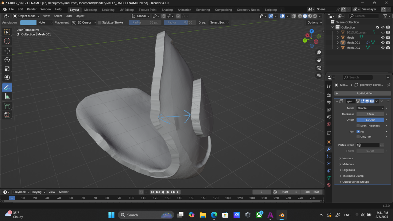Open the Edit menu
Image resolution: width=393 pixels, height=221 pixels.
tap(20, 9)
